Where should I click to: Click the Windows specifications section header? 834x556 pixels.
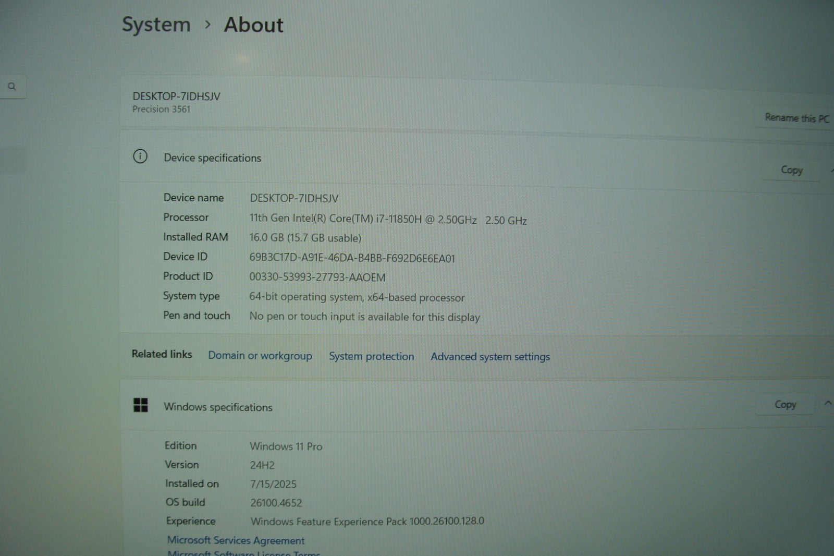218,407
